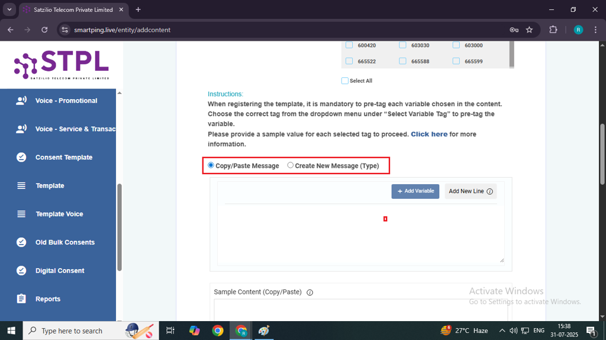
Task: Select Create New Message (Type) radio button
Action: click(290, 165)
